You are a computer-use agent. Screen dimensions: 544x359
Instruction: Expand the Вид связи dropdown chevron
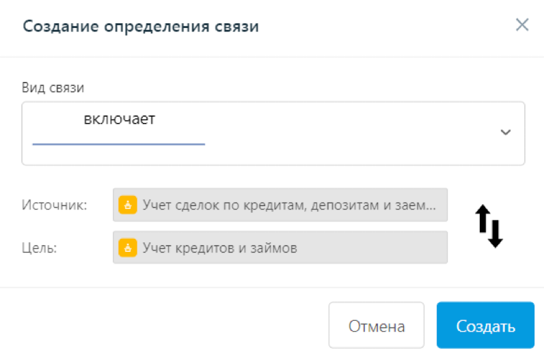tap(506, 132)
